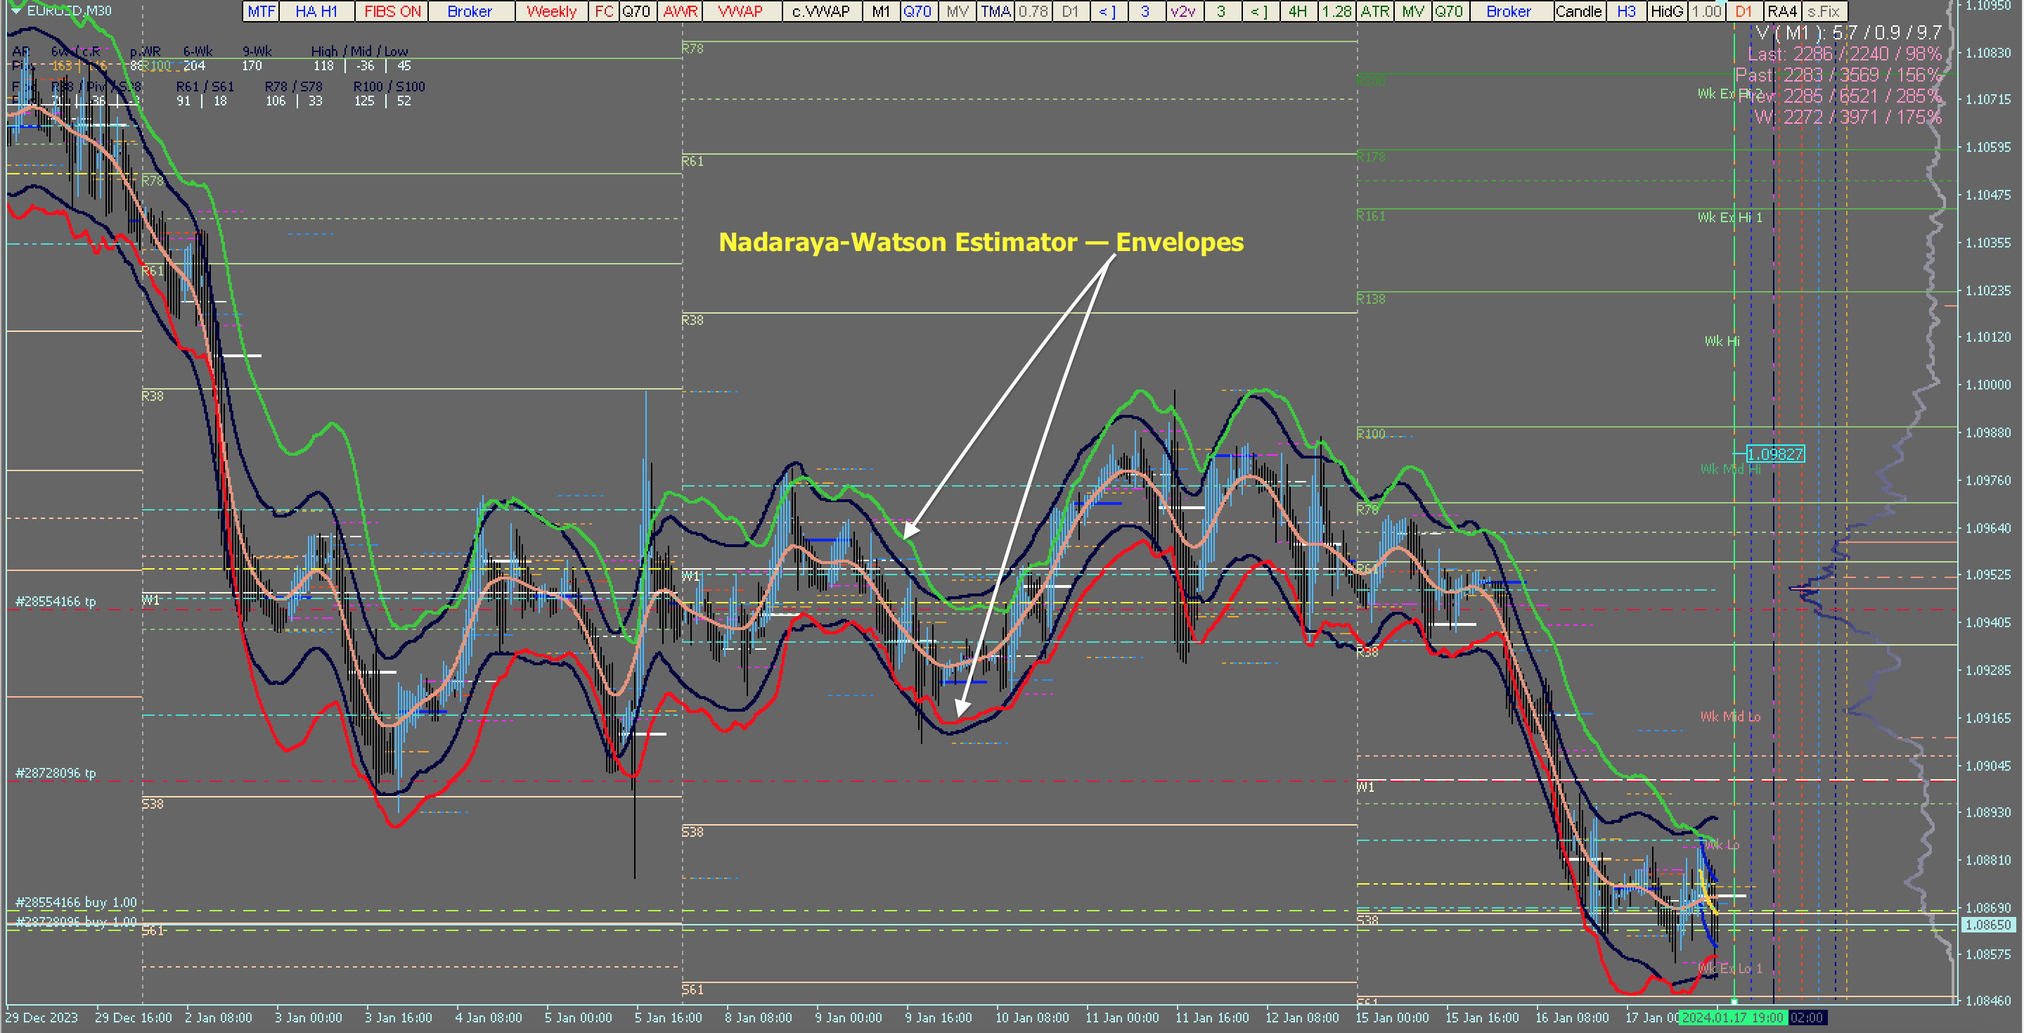
Task: Select the M1 timeframe button
Action: click(x=880, y=11)
